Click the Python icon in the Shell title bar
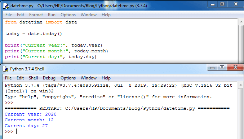This screenshot has width=244, height=139. pos(6,69)
